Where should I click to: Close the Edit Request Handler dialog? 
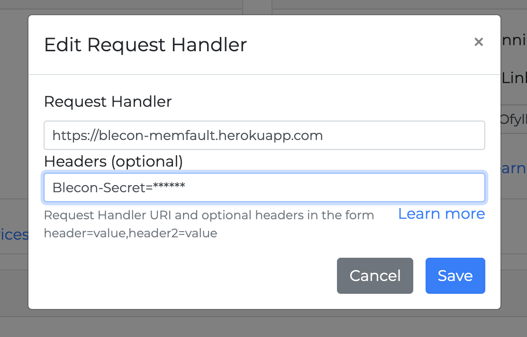(x=479, y=42)
